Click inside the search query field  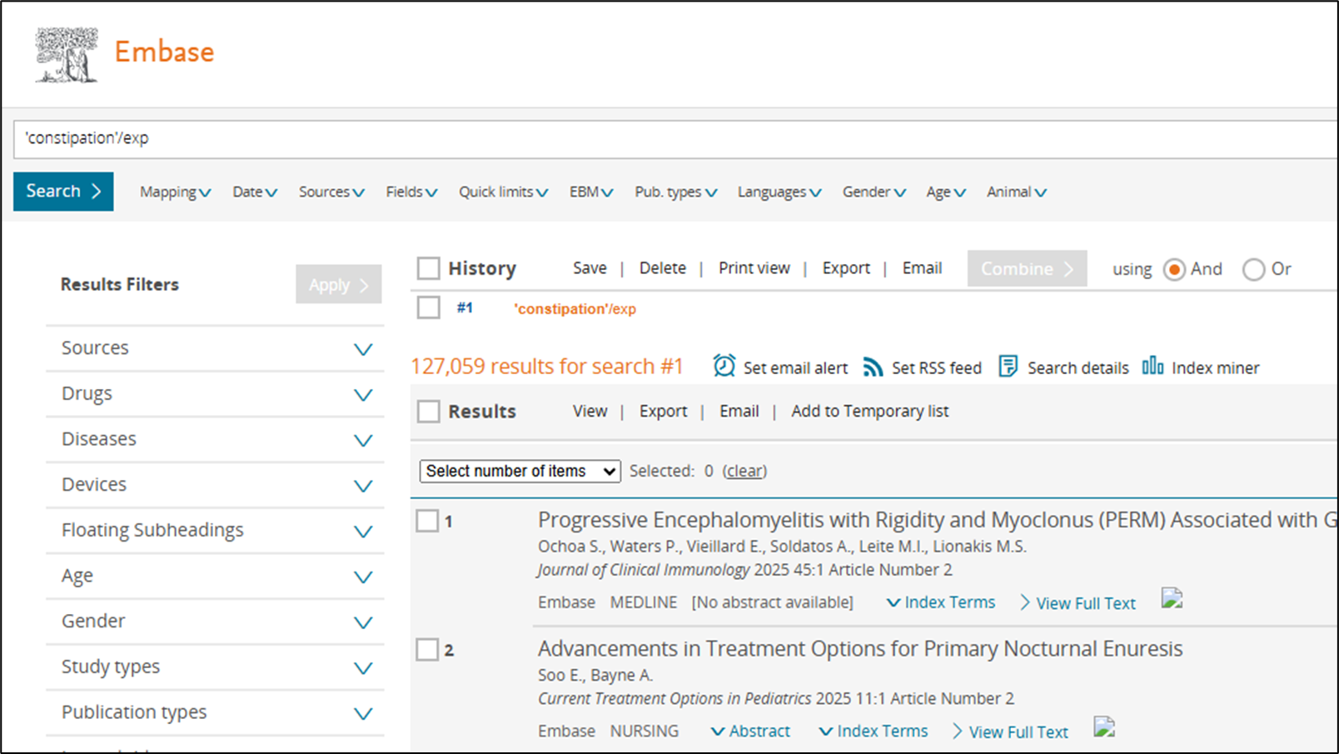pos(666,138)
